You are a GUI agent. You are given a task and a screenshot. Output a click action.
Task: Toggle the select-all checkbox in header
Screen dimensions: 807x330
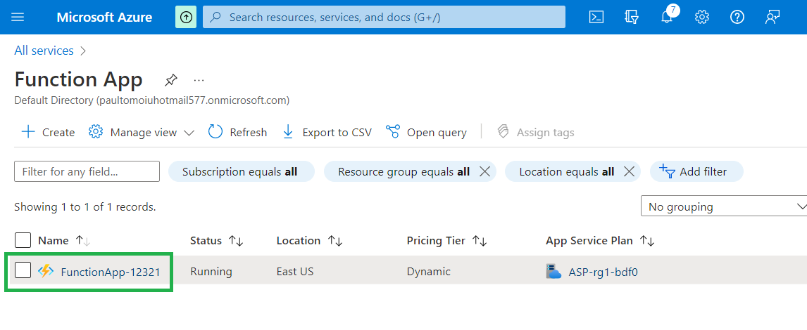[23, 240]
